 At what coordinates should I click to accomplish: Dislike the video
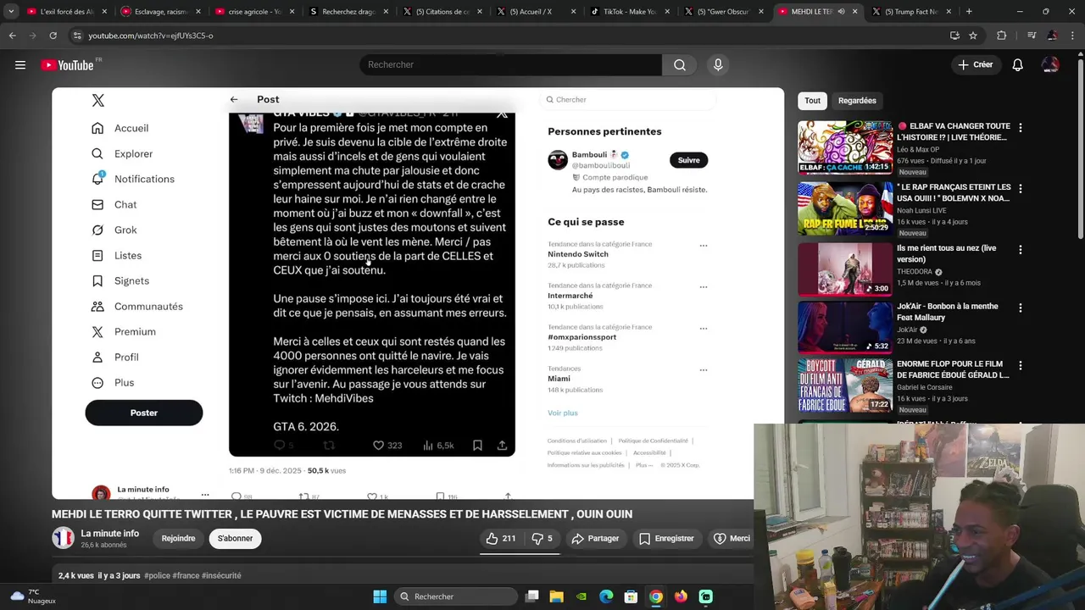542,538
